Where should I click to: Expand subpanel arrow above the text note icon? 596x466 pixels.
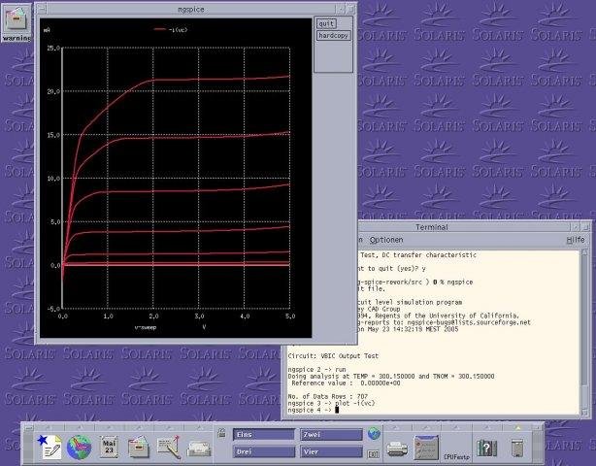pyautogui.click(x=50, y=427)
